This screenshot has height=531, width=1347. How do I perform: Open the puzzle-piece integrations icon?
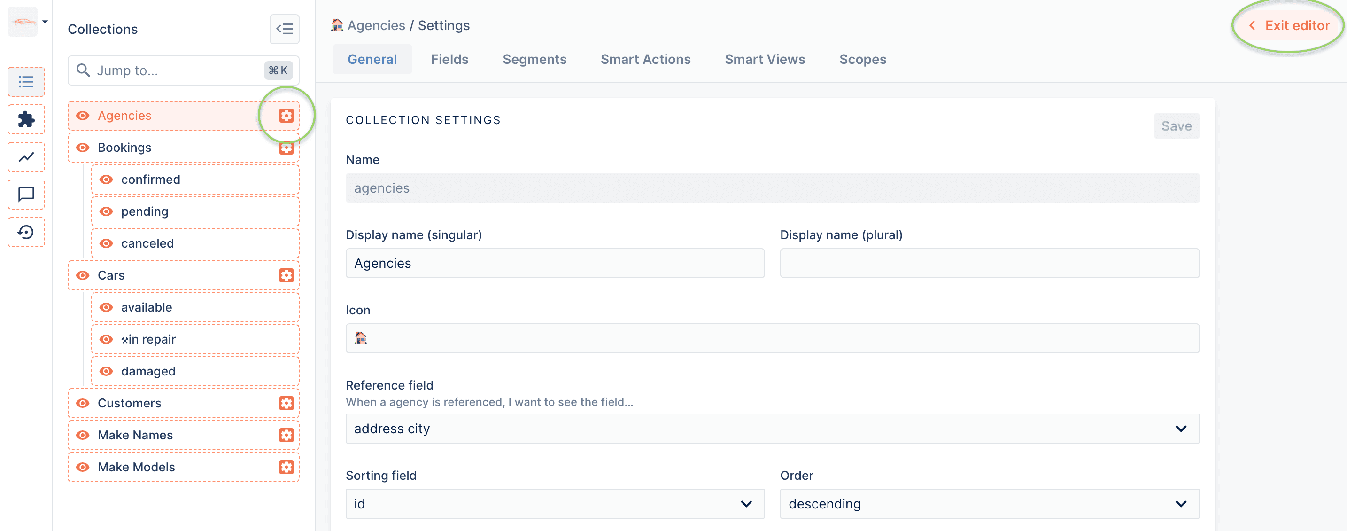pos(26,119)
